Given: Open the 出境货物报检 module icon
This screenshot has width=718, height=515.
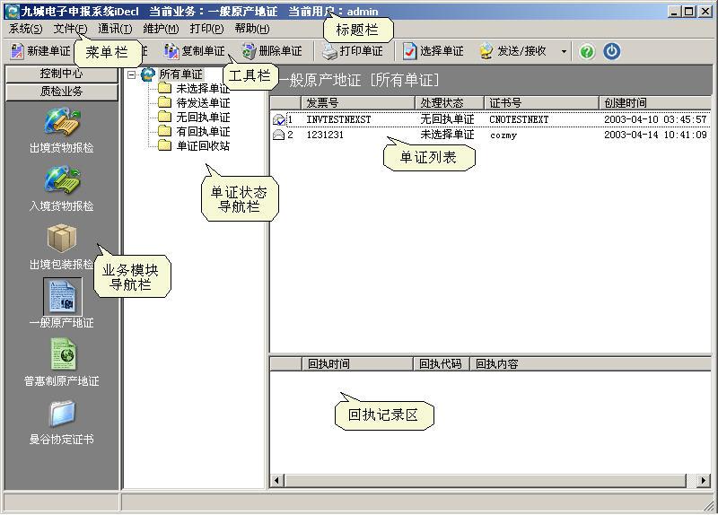Looking at the screenshot, I should (61, 123).
